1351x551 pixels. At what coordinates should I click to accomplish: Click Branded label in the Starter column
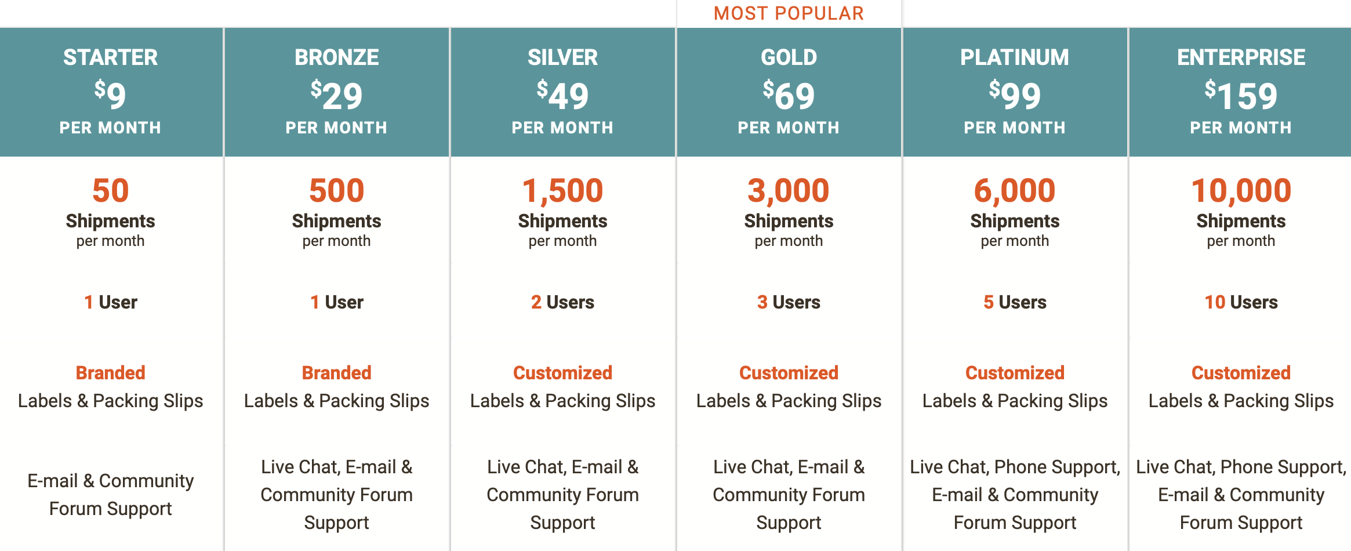[110, 373]
